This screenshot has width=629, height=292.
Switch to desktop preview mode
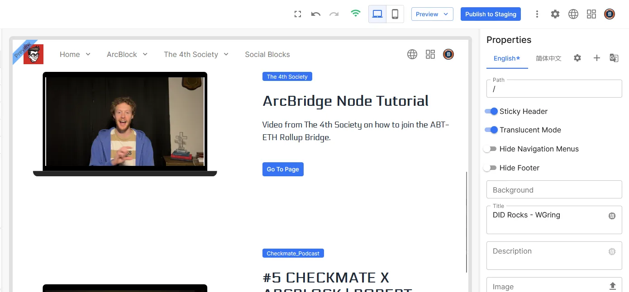pyautogui.click(x=377, y=14)
